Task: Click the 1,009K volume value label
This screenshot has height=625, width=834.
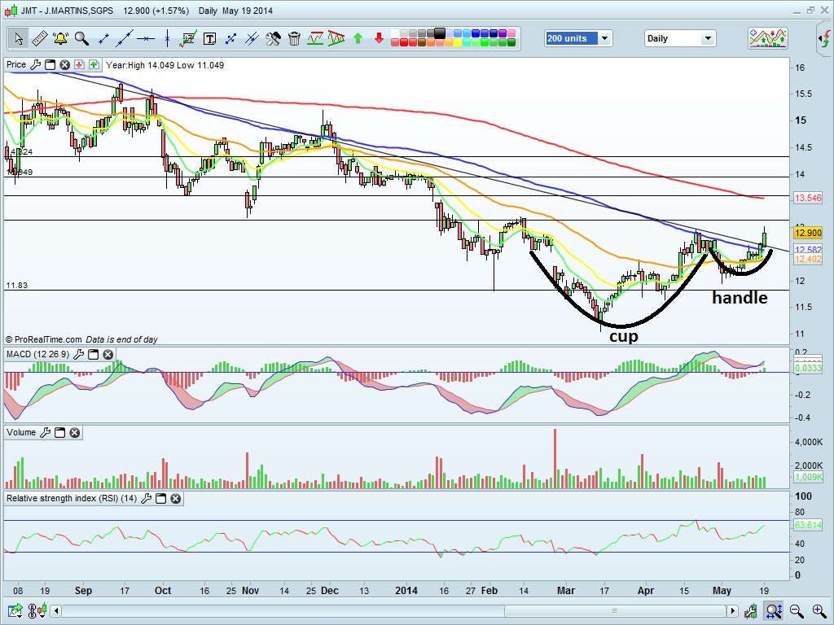Action: click(807, 477)
